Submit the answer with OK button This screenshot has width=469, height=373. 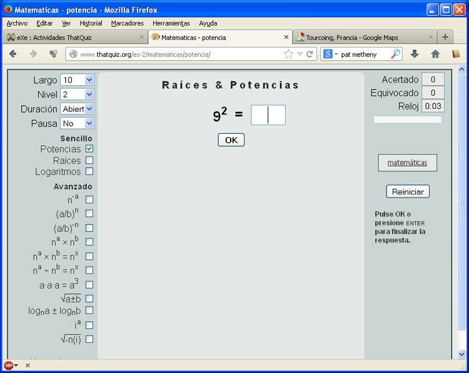(x=231, y=140)
